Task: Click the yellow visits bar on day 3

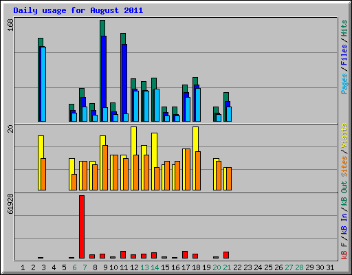Action: click(x=41, y=146)
